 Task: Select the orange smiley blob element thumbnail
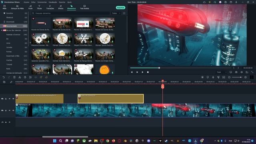(105, 69)
